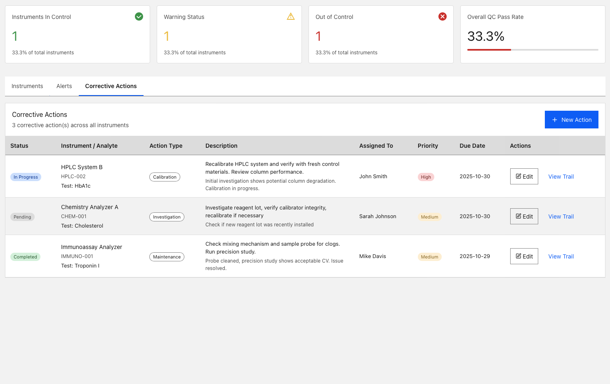
Task: Click assignee John Smith
Action: [x=373, y=177]
